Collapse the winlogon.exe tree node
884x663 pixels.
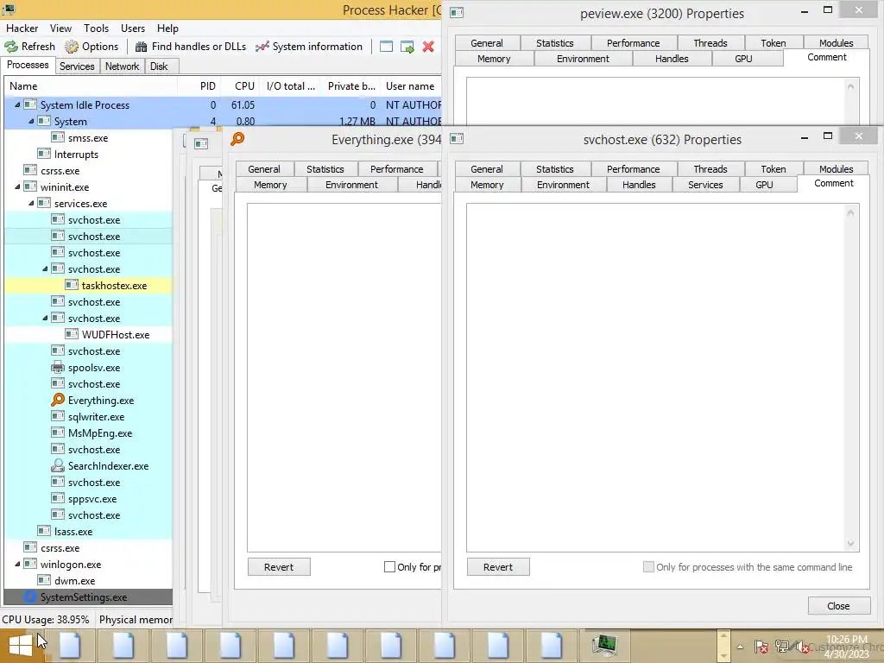coord(17,564)
